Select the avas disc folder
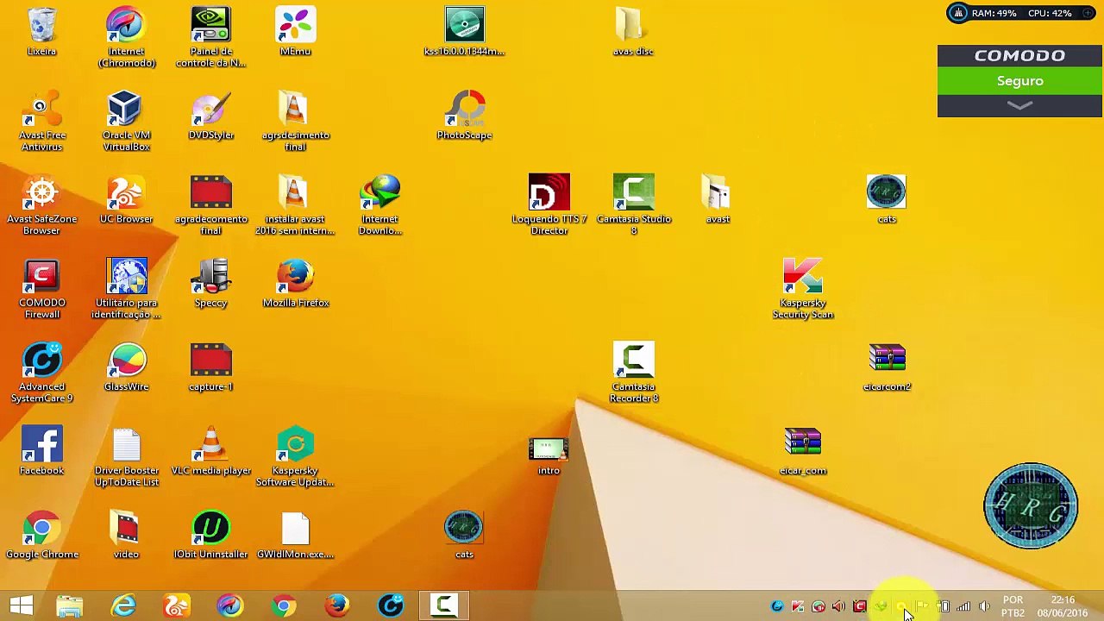 pos(632,32)
